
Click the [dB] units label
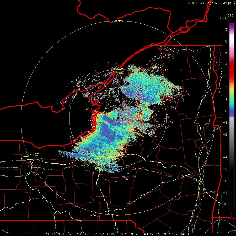point(224,18)
